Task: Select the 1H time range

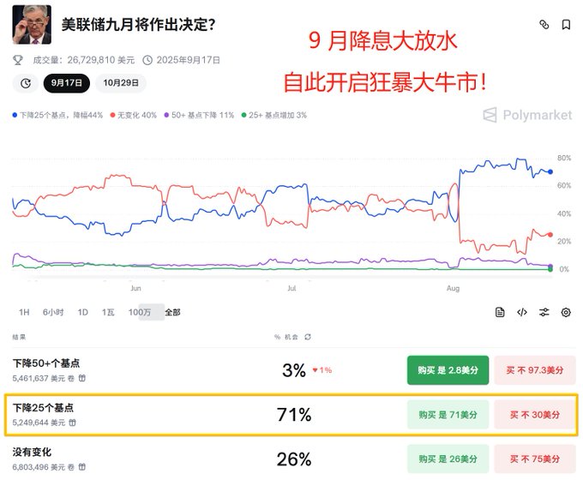Action: 24,313
